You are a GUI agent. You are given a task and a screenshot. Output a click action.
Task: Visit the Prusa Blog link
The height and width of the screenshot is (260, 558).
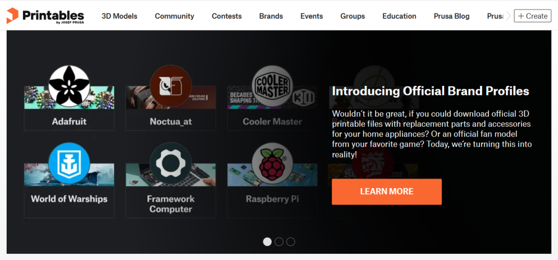click(x=451, y=16)
